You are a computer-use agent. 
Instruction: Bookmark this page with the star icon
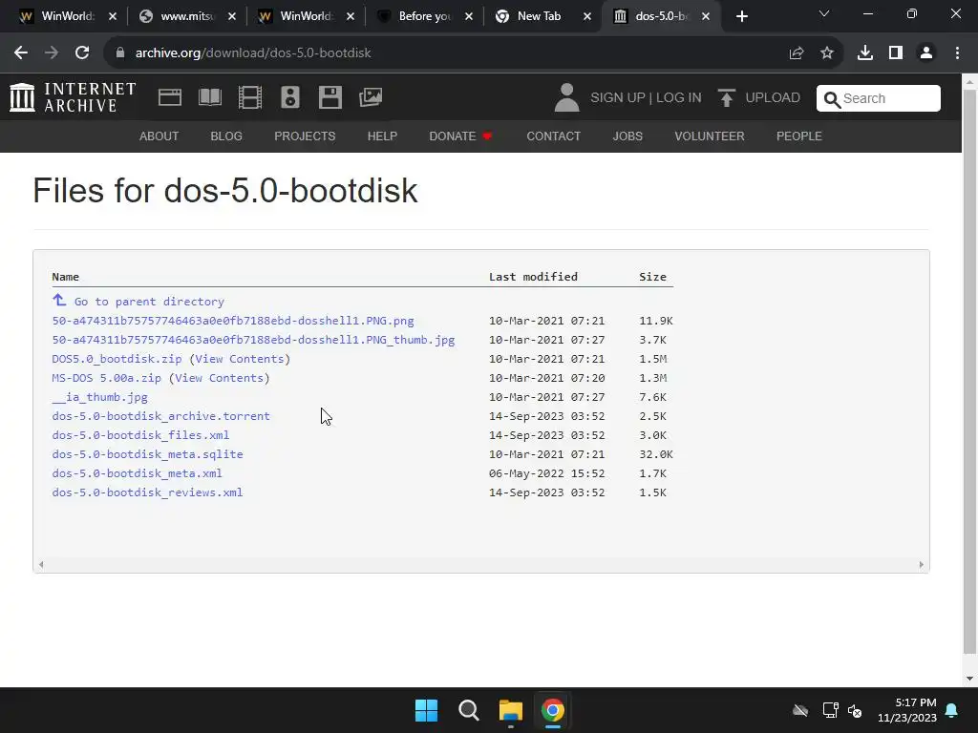pyautogui.click(x=827, y=53)
